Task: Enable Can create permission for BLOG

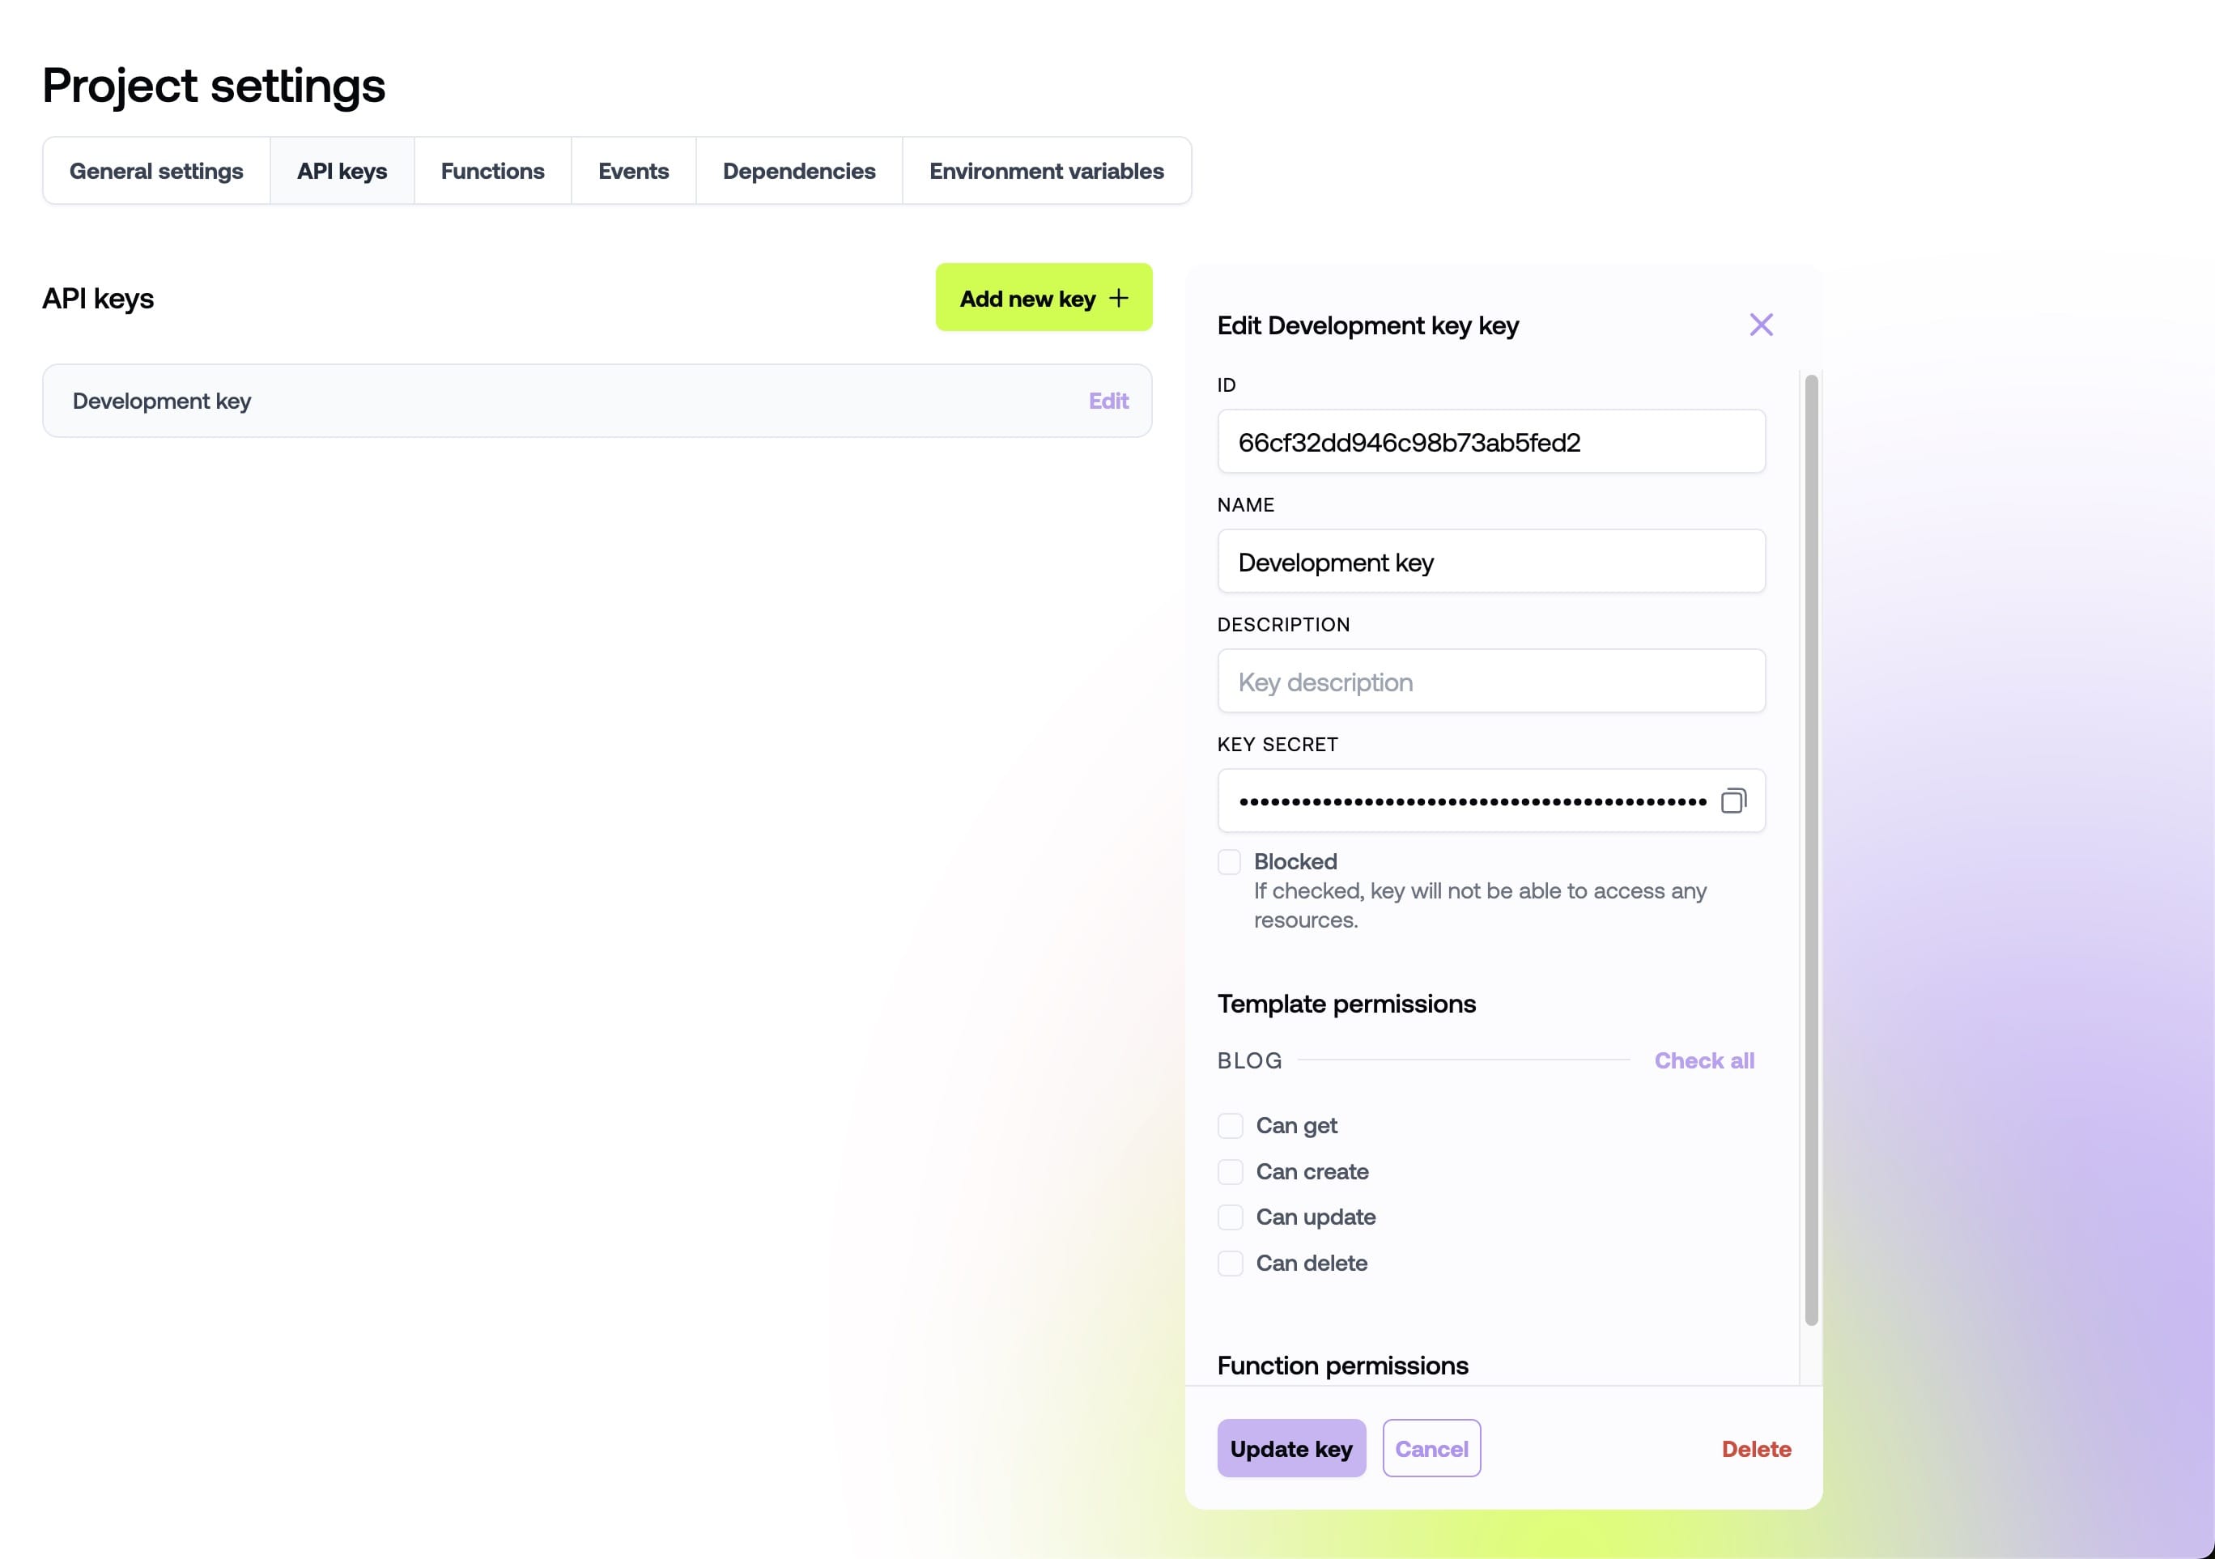Action: point(1230,1169)
